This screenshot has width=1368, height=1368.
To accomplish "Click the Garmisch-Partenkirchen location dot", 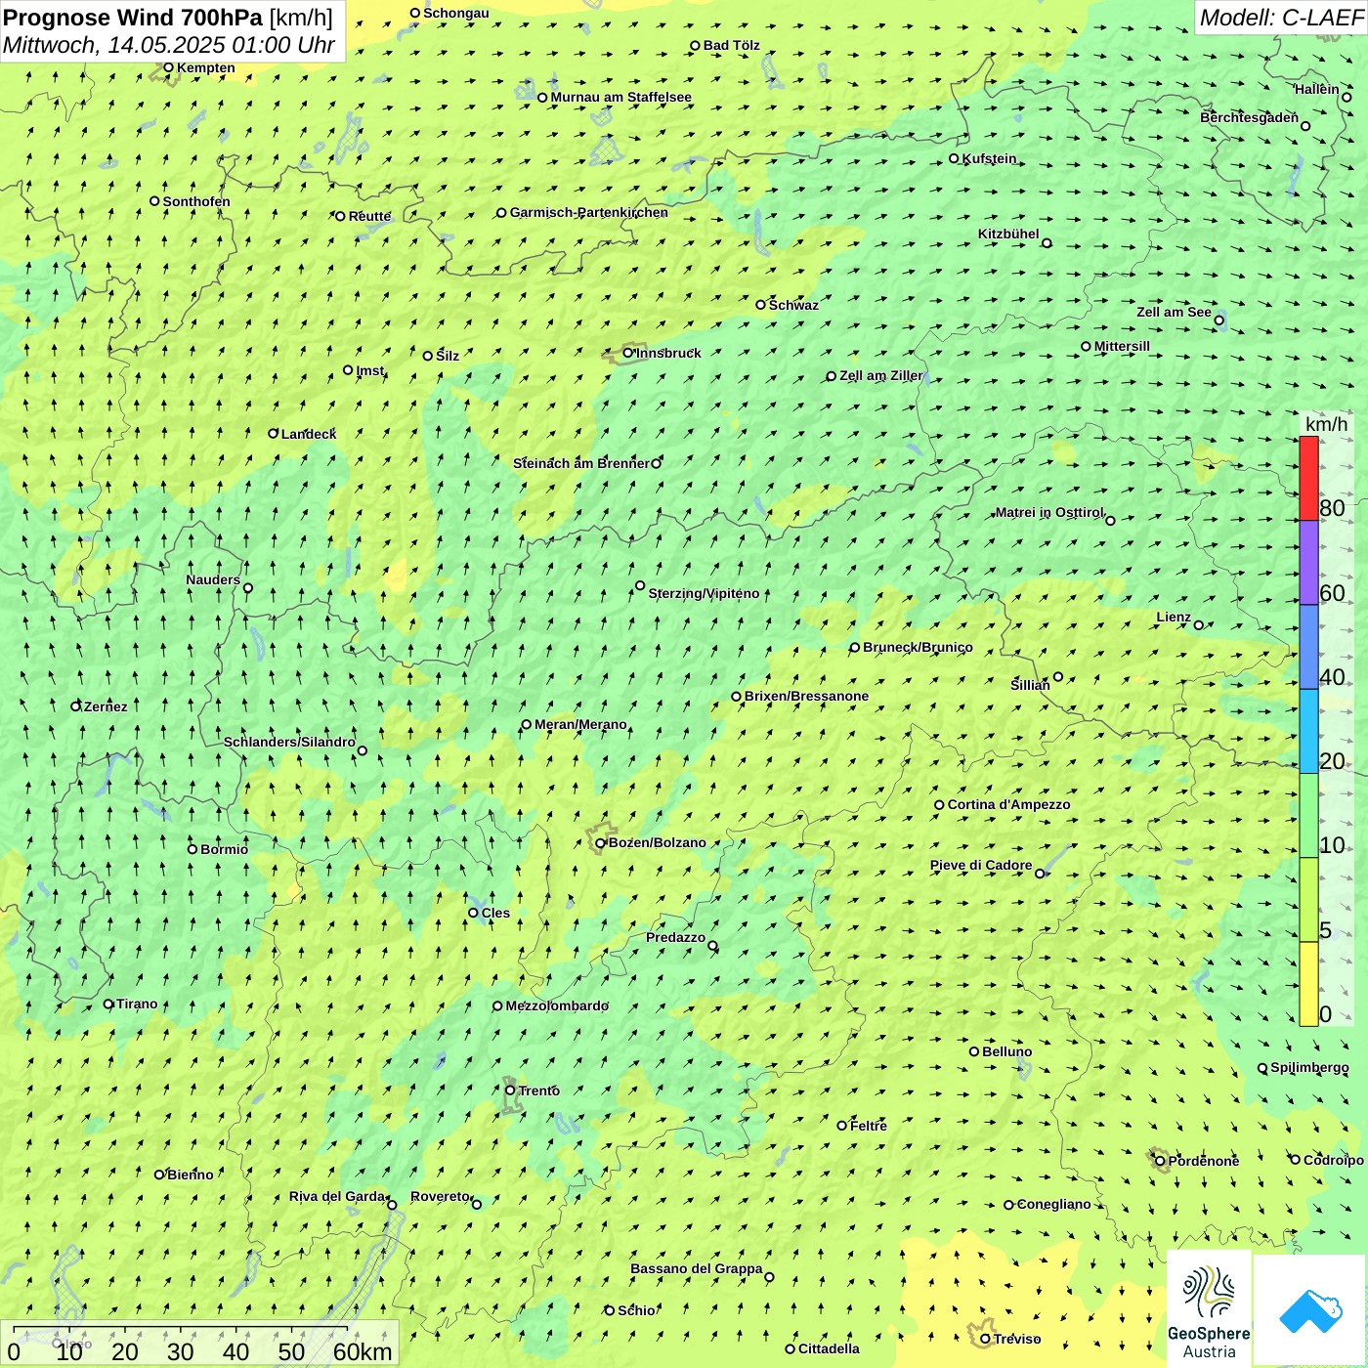I will pos(501,212).
